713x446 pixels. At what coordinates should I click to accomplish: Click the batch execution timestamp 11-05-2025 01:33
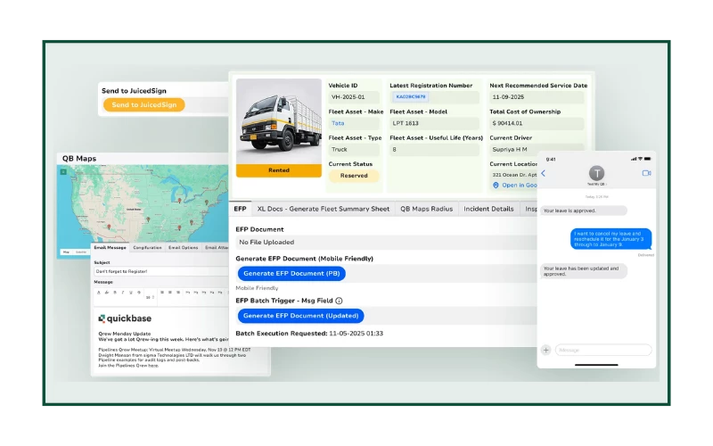(x=356, y=334)
